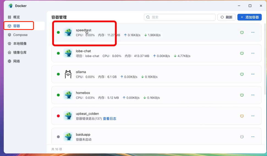Click the 本地镜像 disk icon in sidebar
This screenshot has height=156, width=267.
coord(9,44)
